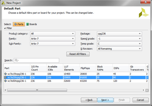Sort by I/O Pin Count column header

pyautogui.click(x=38, y=68)
